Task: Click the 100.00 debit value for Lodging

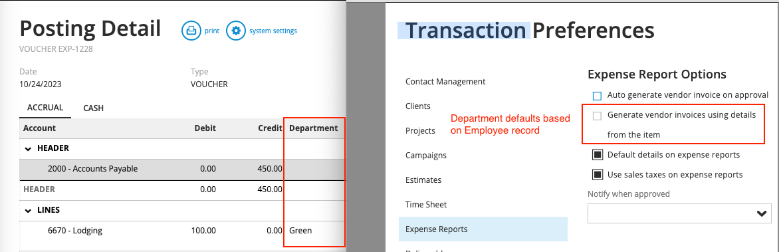Action: (x=203, y=231)
